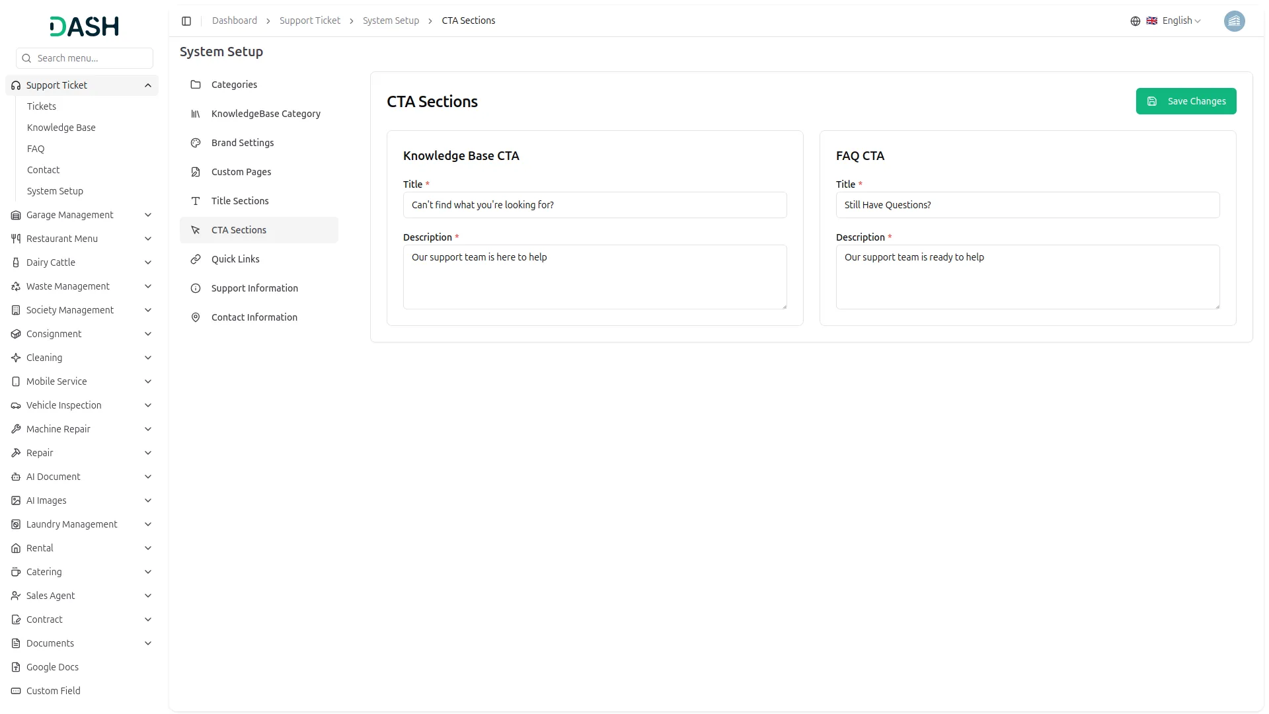Open Knowledge Base in sidebar
Viewport: 1269px width, 714px height.
coord(61,128)
